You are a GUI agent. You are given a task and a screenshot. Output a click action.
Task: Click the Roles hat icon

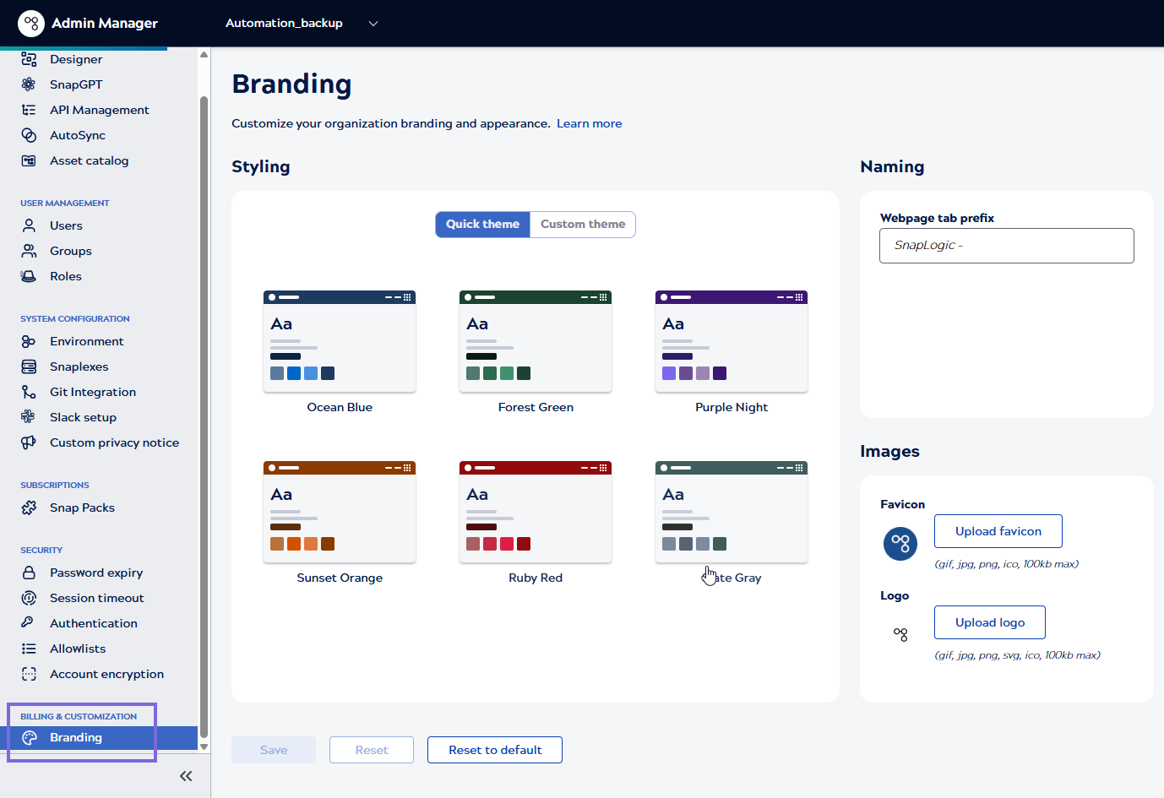pos(29,276)
